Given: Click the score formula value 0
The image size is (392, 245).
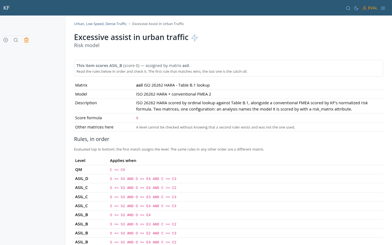Looking at the screenshot, I should 137,118.
